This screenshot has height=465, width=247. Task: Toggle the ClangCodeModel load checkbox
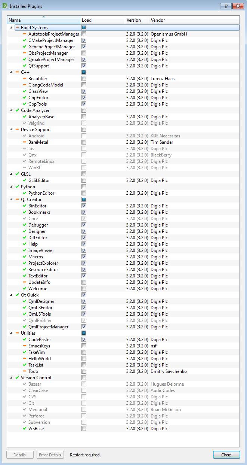click(84, 85)
